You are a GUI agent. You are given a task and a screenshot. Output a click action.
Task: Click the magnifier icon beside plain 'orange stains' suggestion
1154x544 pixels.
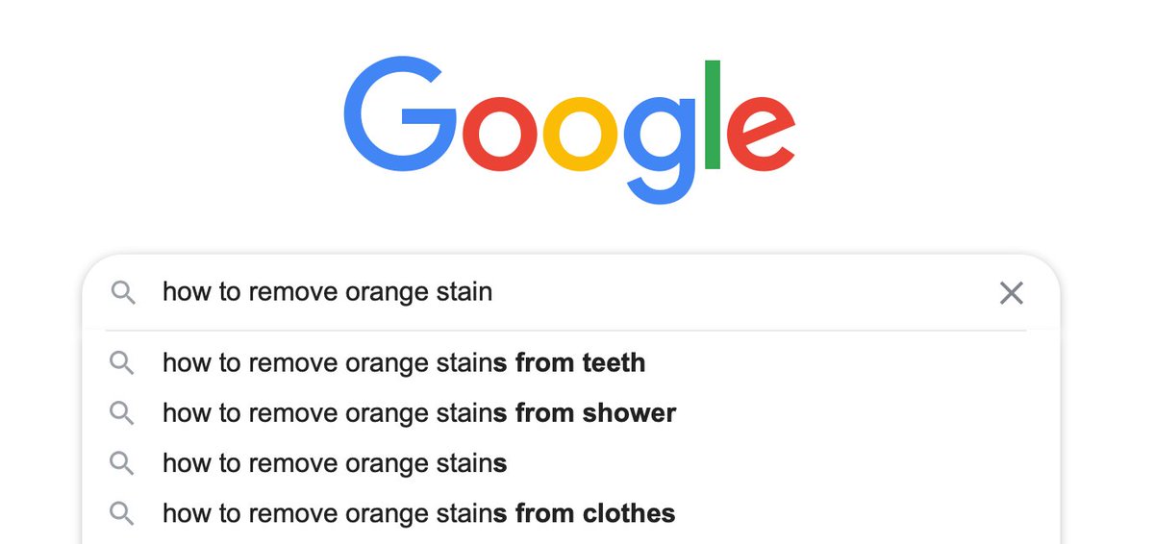[x=121, y=463]
